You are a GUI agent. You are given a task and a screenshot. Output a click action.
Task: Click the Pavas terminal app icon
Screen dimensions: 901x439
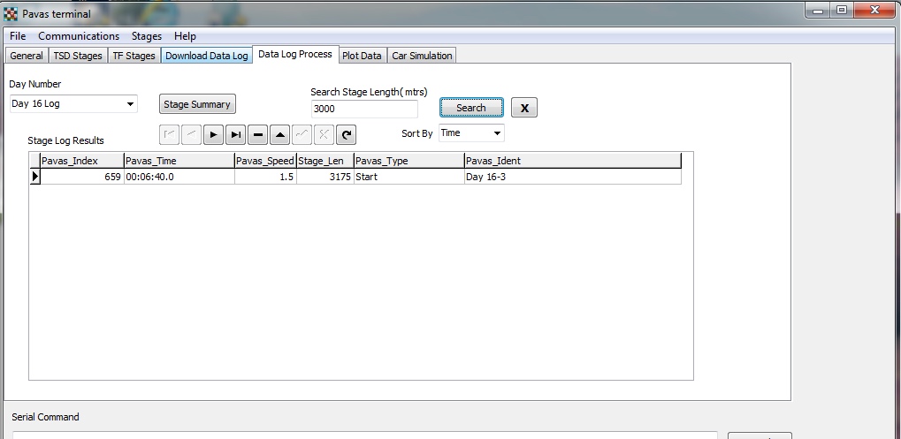(x=11, y=13)
